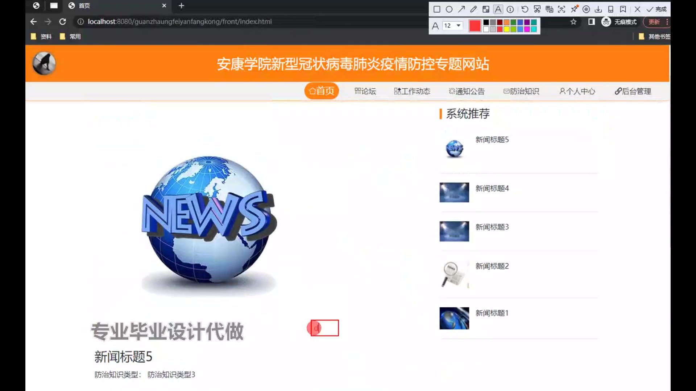The width and height of the screenshot is (696, 391).
Task: Open the 资料 bookmarks folder
Action: pyautogui.click(x=41, y=37)
